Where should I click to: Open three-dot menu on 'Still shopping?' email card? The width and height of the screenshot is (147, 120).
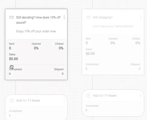141,17
